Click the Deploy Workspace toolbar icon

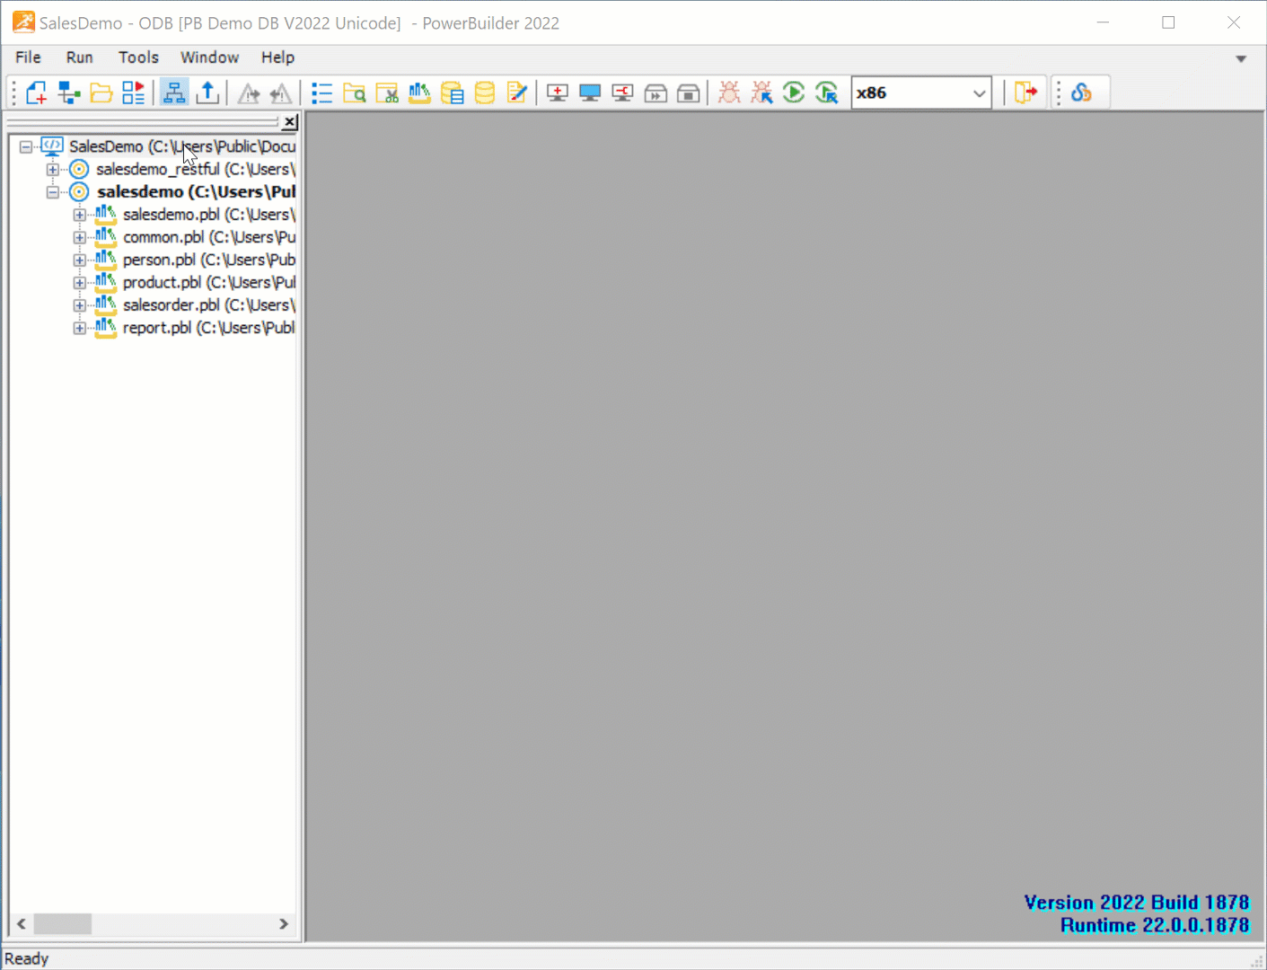[622, 93]
